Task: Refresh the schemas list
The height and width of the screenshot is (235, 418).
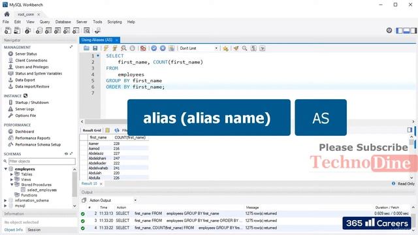Action: [x=66, y=154]
